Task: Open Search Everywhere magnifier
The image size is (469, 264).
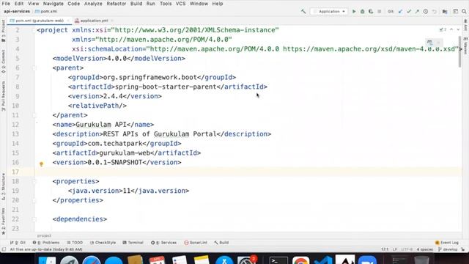Action: (464, 12)
